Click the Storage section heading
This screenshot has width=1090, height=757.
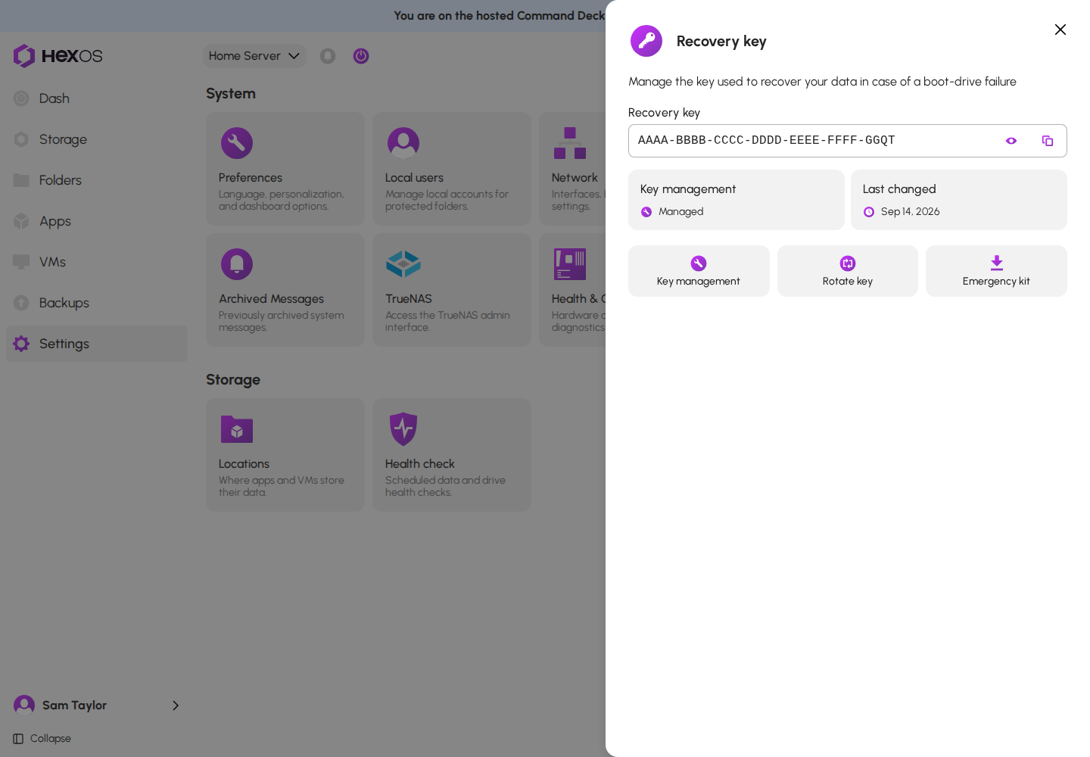click(x=233, y=380)
